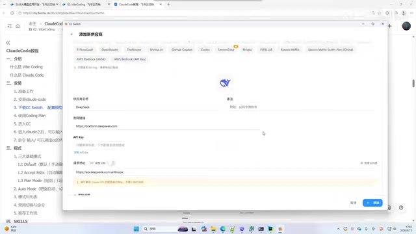This screenshot has height=234, width=416.
Task: Choose the Xiaomi MiMo preset
Action: pos(290,49)
